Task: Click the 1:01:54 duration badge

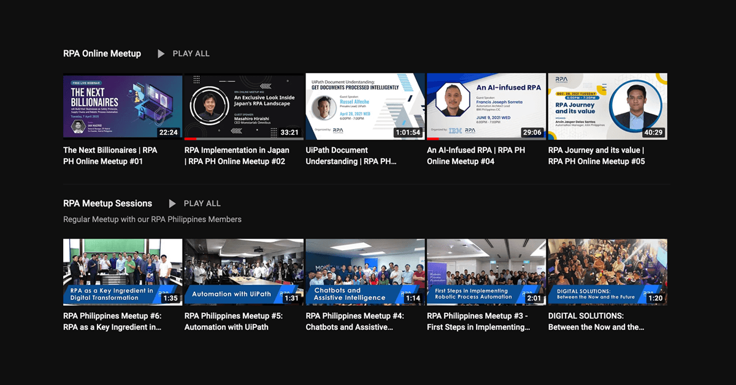Action: [408, 132]
